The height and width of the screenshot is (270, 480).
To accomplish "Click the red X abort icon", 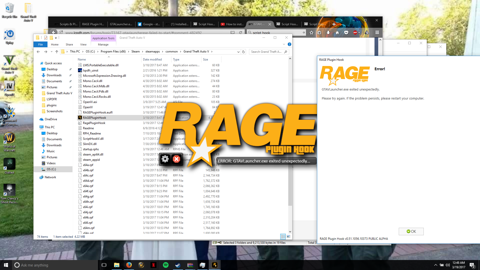I will pyautogui.click(x=176, y=159).
